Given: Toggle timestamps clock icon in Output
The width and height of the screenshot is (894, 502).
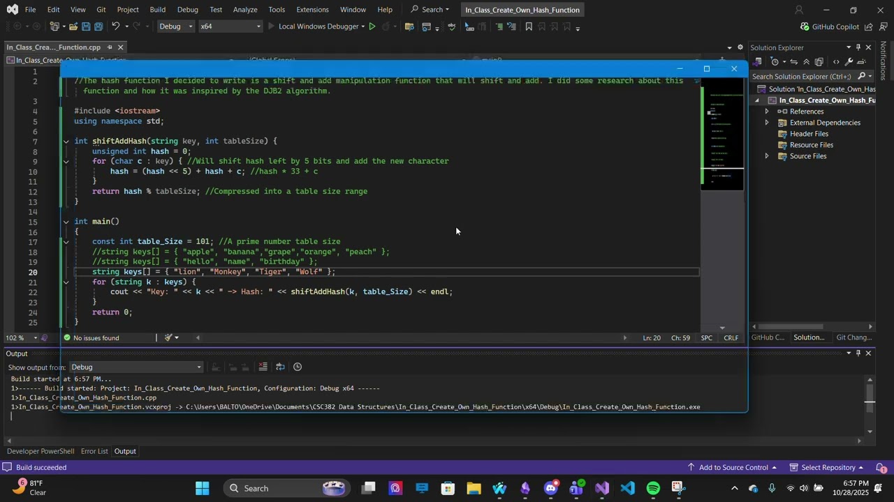Looking at the screenshot, I should [298, 367].
